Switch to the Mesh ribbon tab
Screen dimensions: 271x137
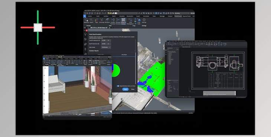click(x=114, y=16)
